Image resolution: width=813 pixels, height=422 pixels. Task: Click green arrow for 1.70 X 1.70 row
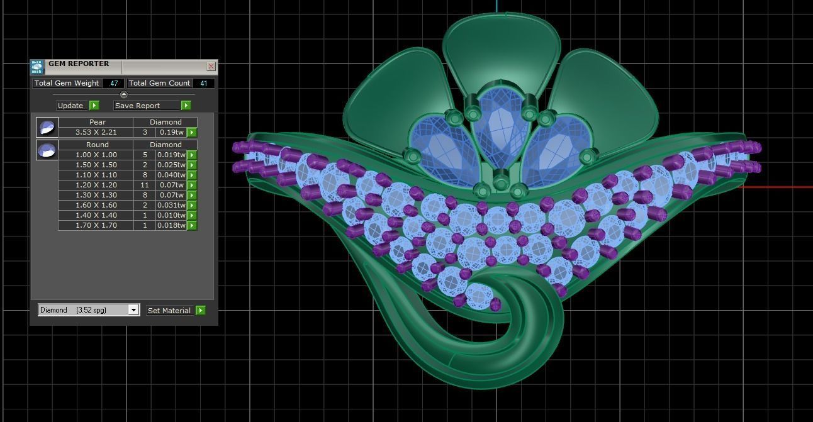point(192,225)
